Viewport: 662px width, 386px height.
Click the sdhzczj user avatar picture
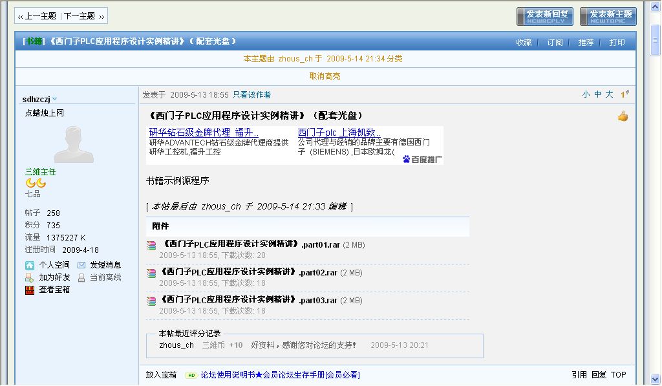pos(74,144)
